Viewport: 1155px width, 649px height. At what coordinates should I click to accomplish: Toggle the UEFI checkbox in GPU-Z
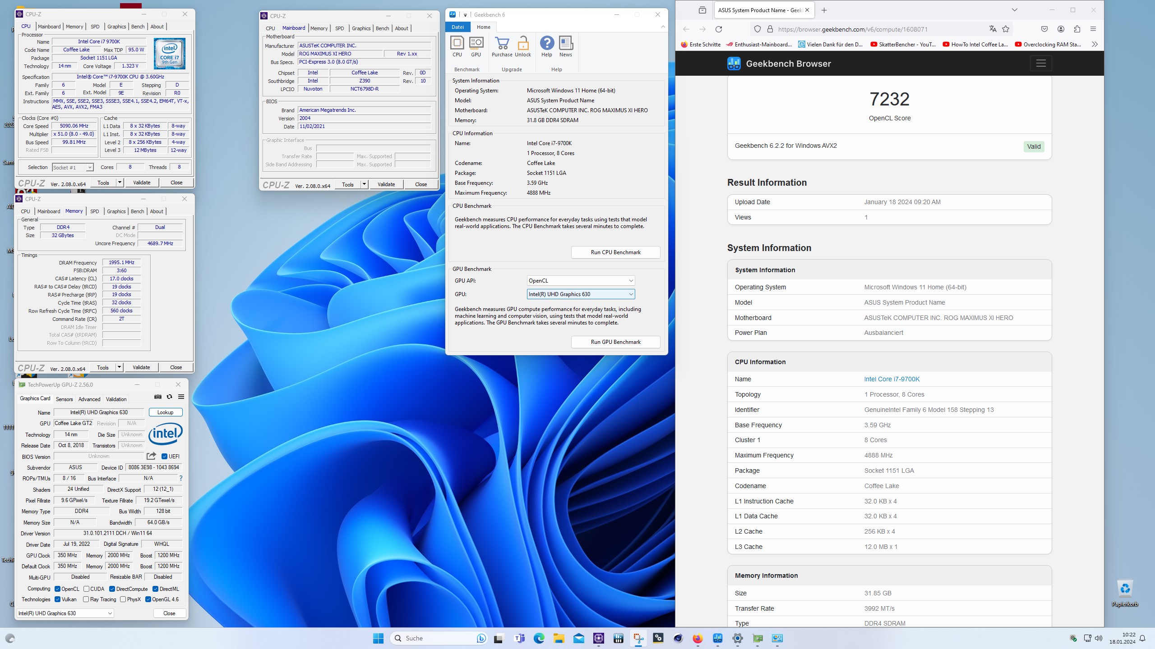coord(165,457)
